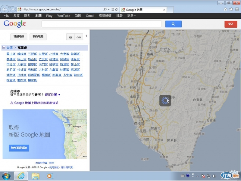Open the 楠梓區 district link
Viewport: 241px width, 181px height.
[22, 54]
